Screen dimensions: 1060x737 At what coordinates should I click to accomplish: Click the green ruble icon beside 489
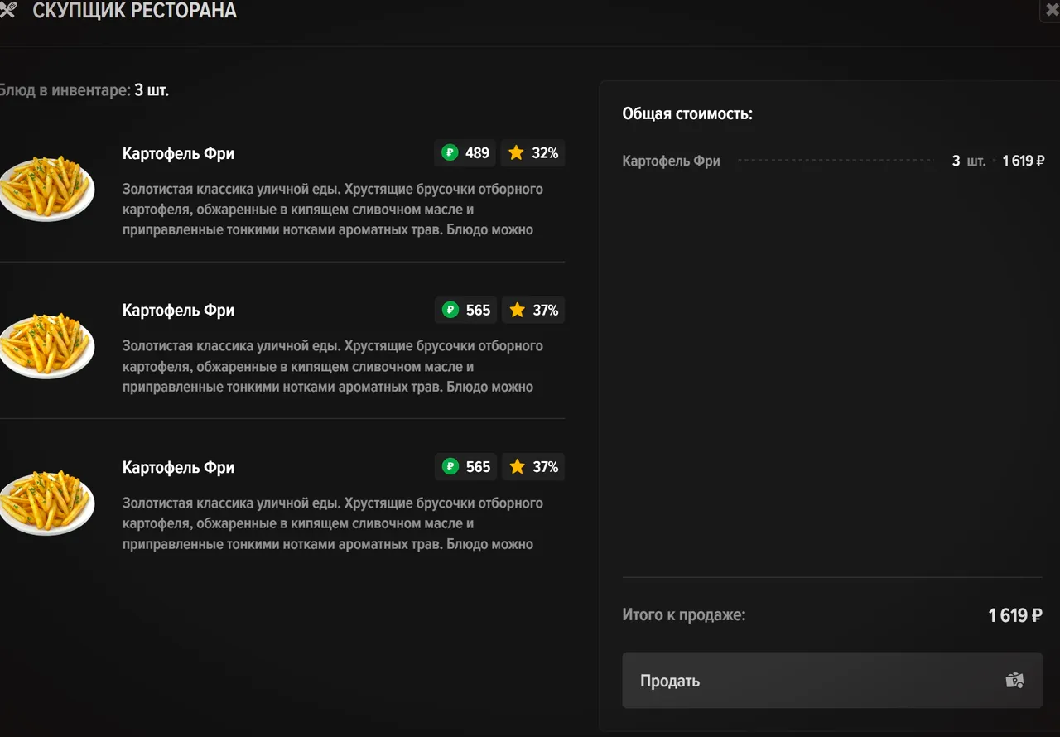450,152
